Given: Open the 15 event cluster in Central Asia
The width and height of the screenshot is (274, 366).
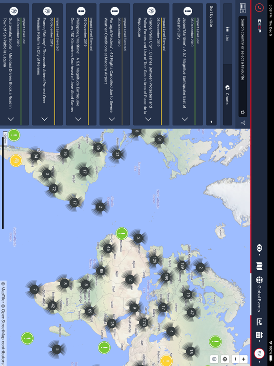Looking at the screenshot, I should (191, 351).
